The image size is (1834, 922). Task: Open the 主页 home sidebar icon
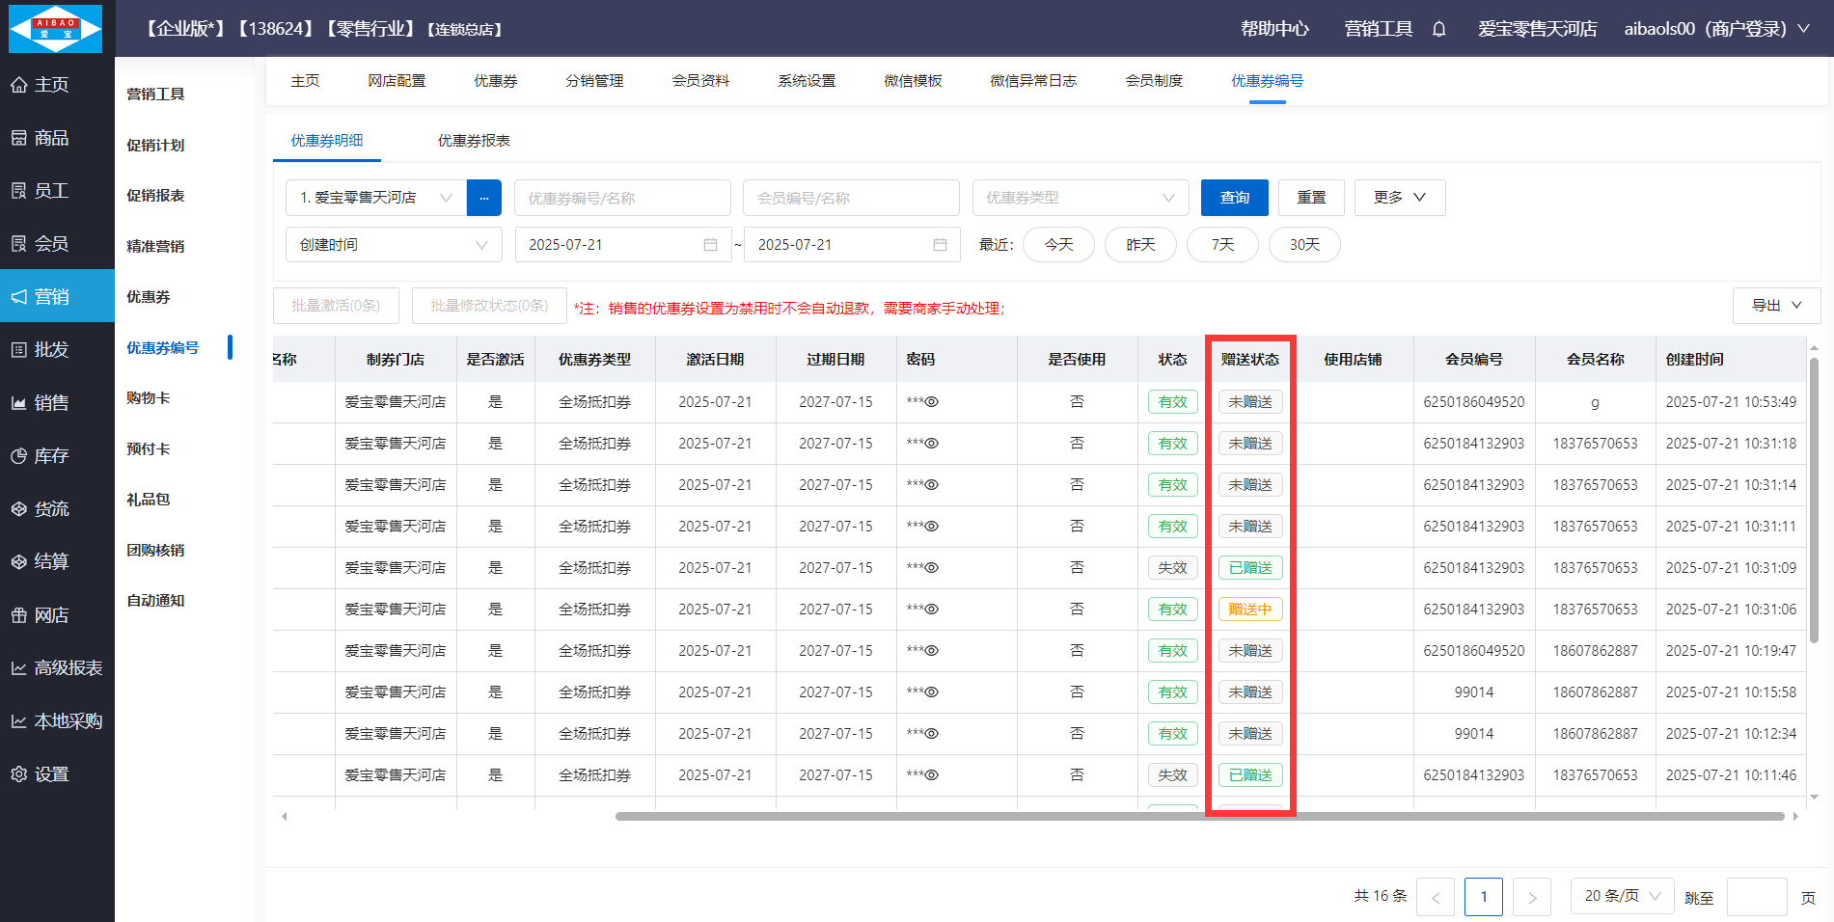[19, 85]
